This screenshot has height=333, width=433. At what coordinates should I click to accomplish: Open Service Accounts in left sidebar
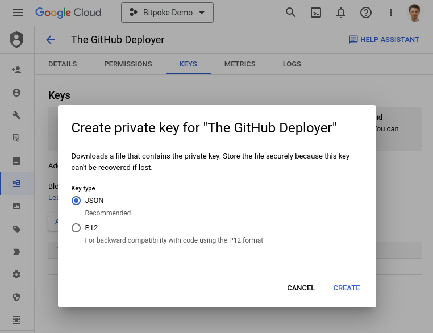[x=16, y=184]
